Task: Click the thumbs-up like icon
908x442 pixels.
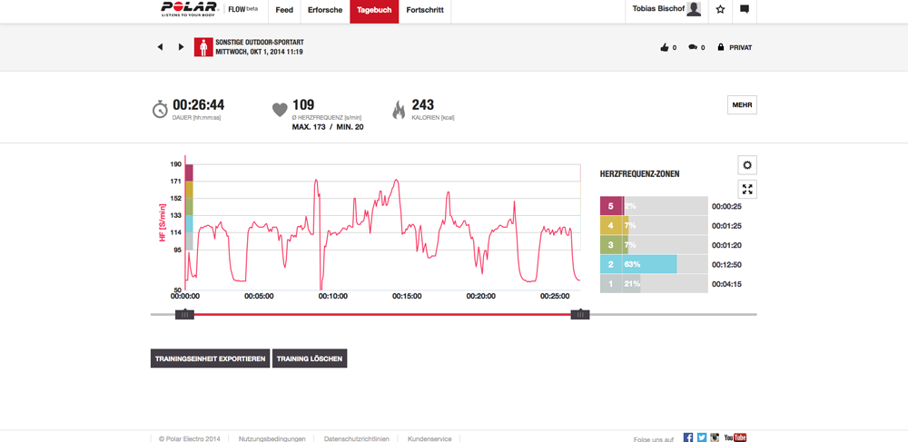Action: [x=665, y=47]
